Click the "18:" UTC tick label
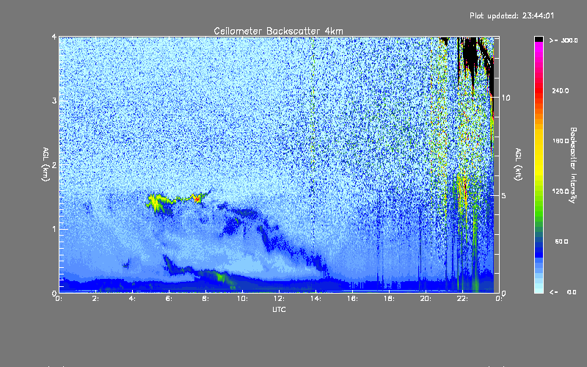 pos(389,299)
